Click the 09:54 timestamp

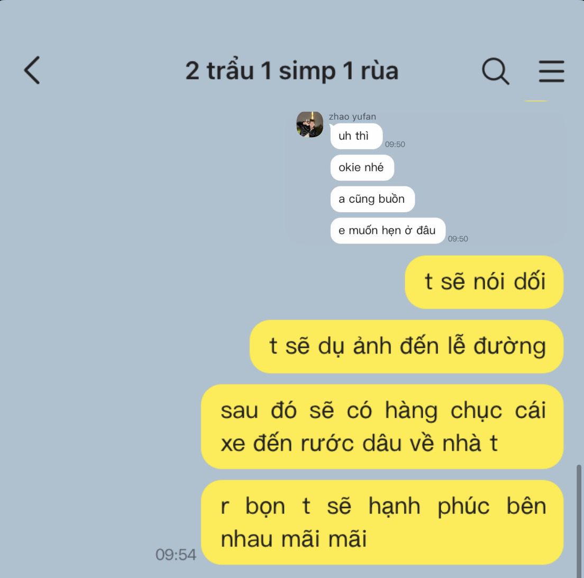pos(176,555)
